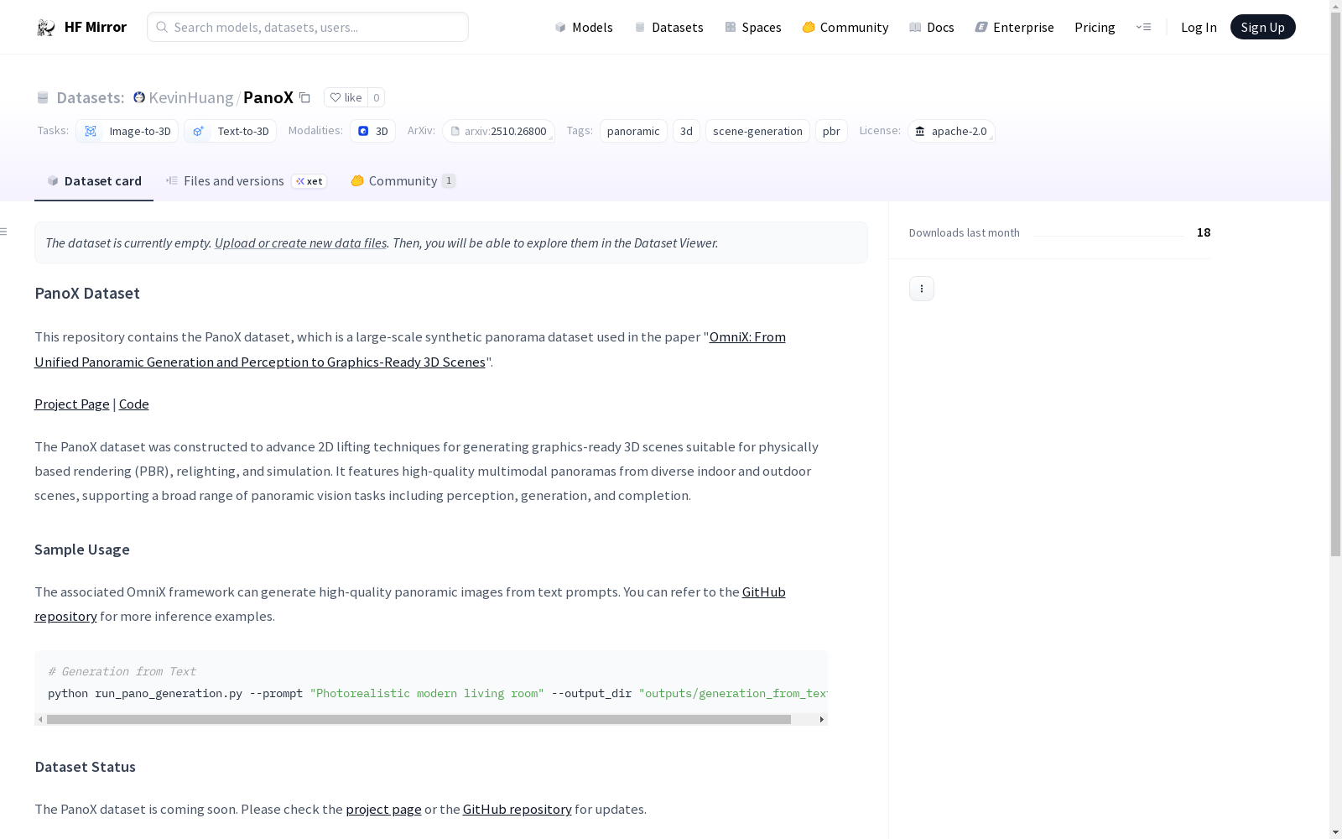Copy the dataset name with the copy icon
The height and width of the screenshot is (839, 1342).
point(304,98)
